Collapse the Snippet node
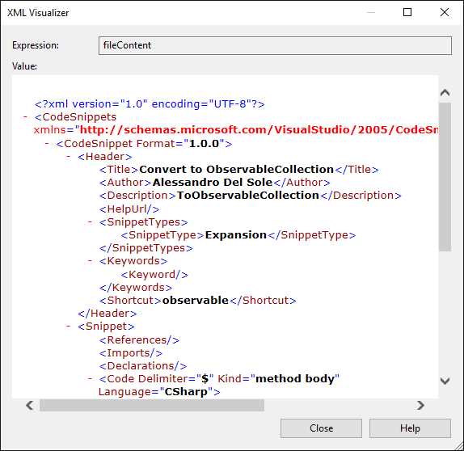 pyautogui.click(x=69, y=326)
